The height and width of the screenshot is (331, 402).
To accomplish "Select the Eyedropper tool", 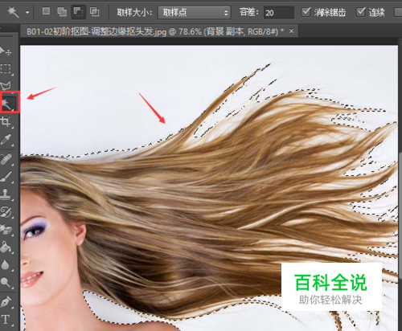I will click(x=6, y=140).
